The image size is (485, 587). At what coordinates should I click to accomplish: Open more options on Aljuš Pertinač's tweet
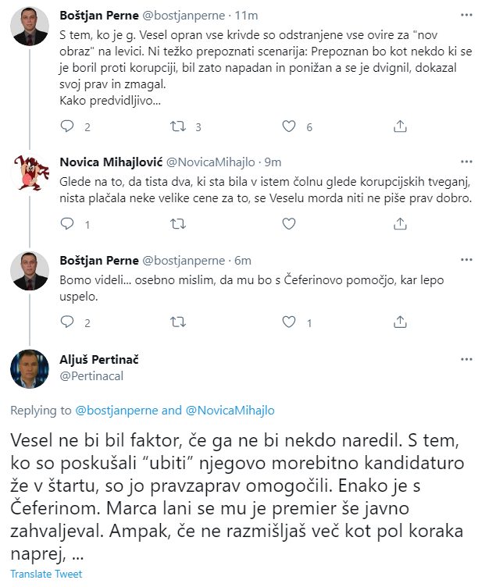(466, 359)
